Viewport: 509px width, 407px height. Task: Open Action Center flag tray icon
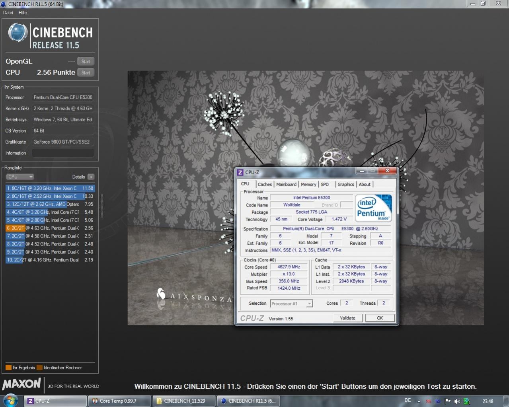pos(448,401)
